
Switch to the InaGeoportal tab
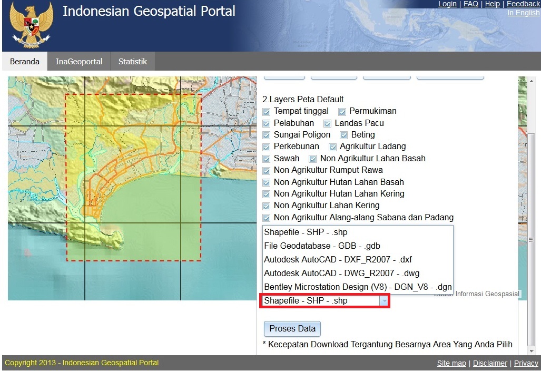coord(79,62)
